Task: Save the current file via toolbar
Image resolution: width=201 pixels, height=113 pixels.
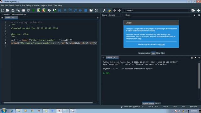Action: pyautogui.click(x=13, y=10)
